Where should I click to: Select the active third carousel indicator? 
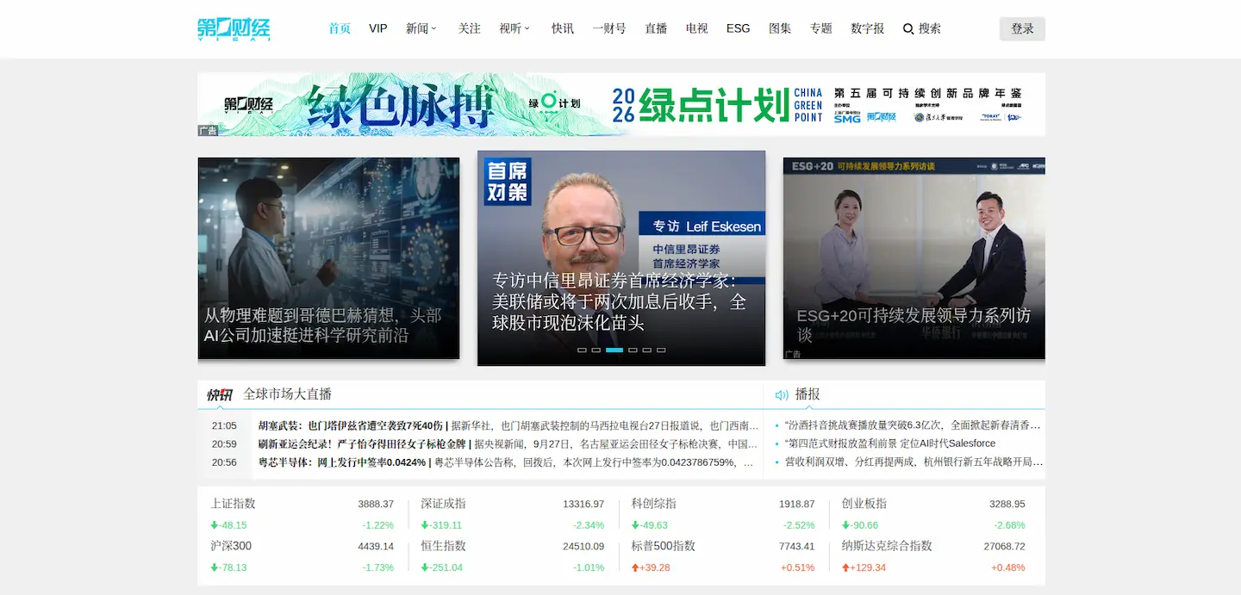614,350
